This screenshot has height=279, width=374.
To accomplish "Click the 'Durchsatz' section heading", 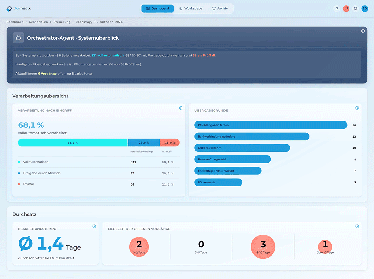I will click(24, 214).
